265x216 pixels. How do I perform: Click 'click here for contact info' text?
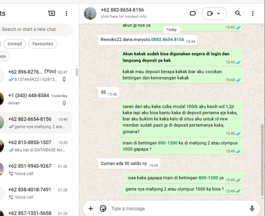(x=123, y=16)
